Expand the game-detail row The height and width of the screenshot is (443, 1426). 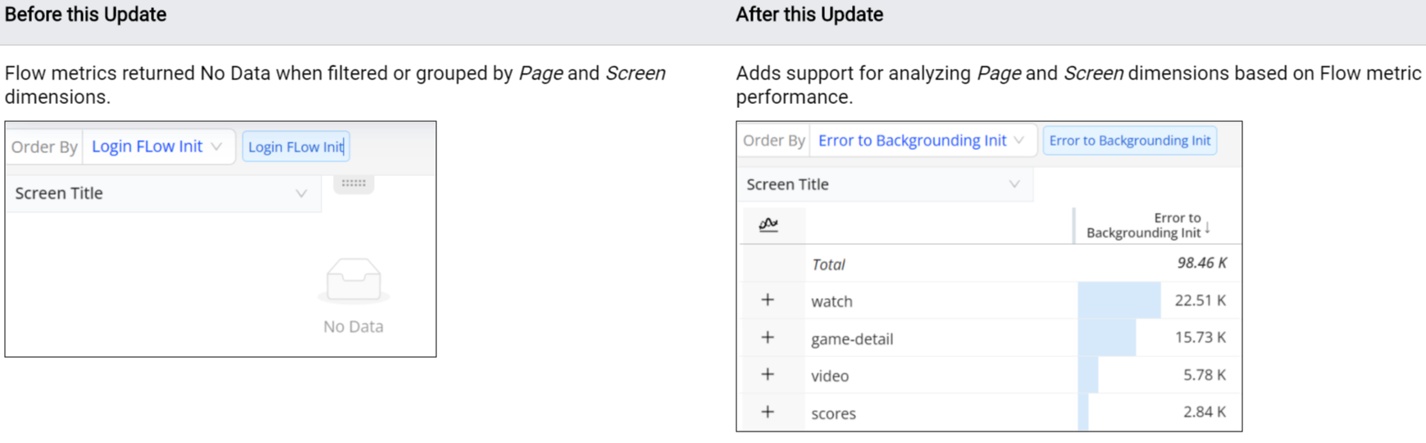pyautogui.click(x=768, y=337)
